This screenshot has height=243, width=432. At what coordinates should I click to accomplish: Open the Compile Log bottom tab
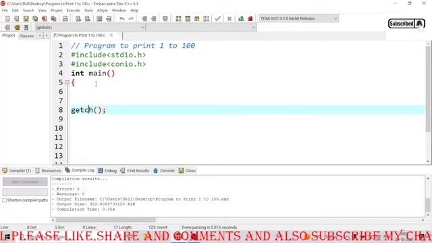pyautogui.click(x=80, y=170)
